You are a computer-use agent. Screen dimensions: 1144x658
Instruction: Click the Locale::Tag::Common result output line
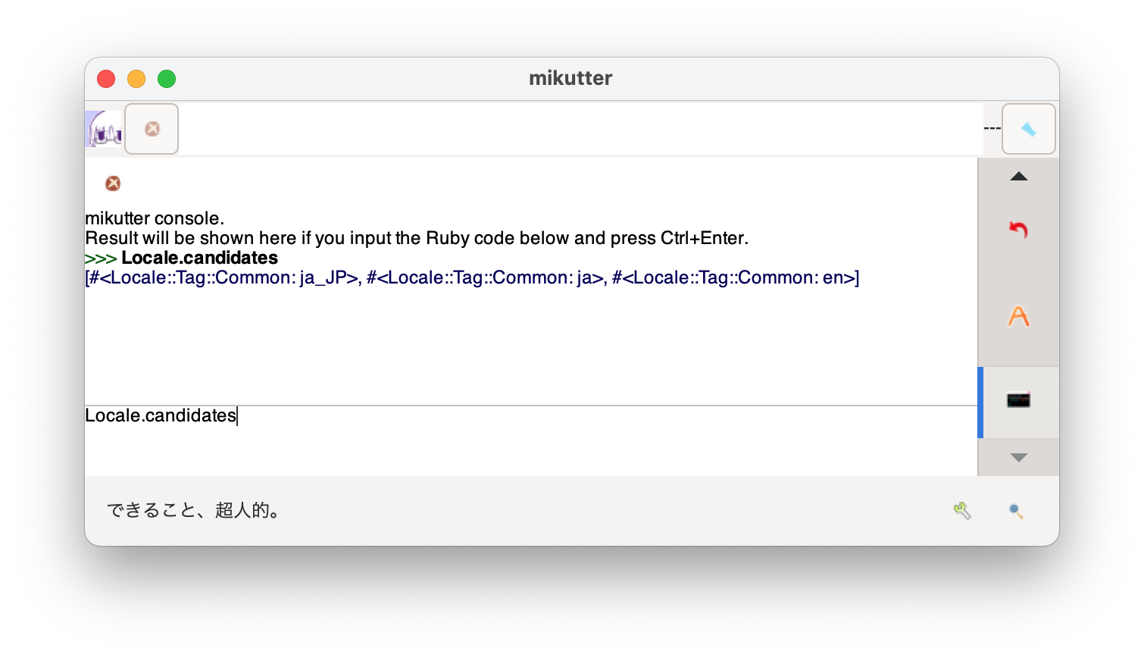[472, 278]
